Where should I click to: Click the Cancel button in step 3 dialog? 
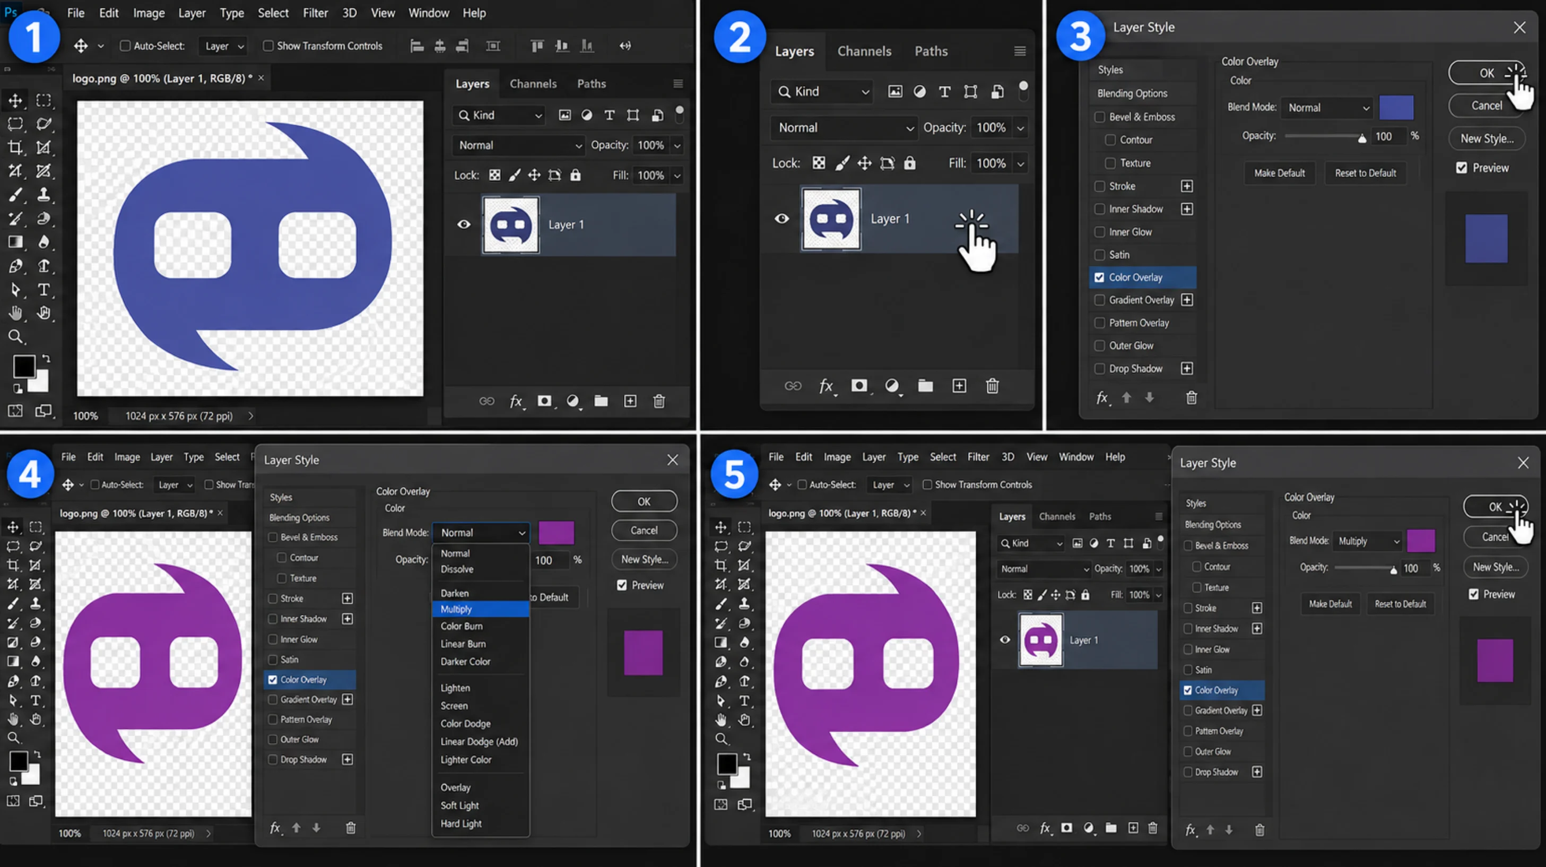(x=1487, y=106)
